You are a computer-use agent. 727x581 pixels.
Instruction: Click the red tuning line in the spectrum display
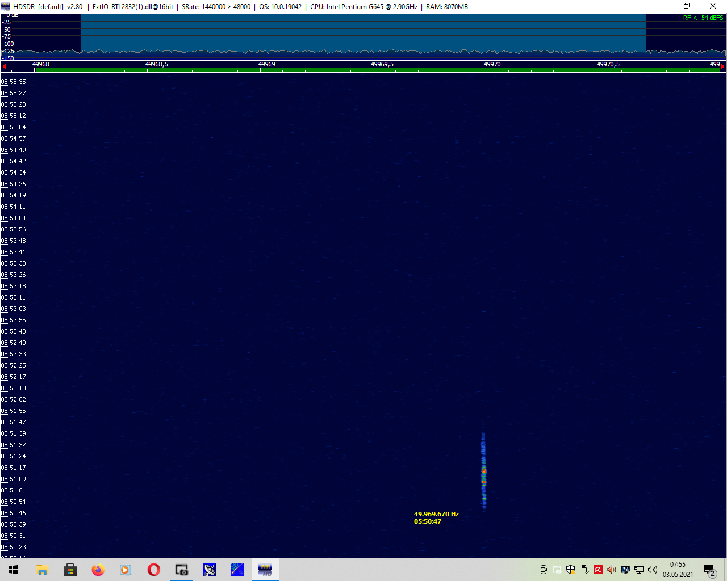tap(36, 33)
